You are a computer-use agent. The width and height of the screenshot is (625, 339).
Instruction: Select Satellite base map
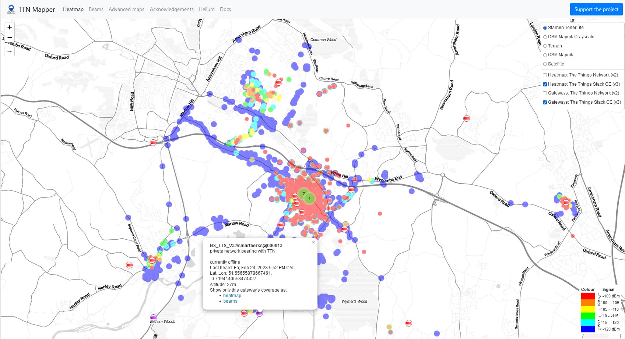(545, 64)
